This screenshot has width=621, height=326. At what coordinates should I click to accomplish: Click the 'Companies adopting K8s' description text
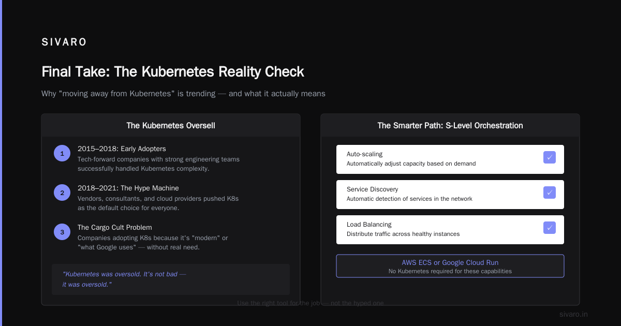coord(153,243)
